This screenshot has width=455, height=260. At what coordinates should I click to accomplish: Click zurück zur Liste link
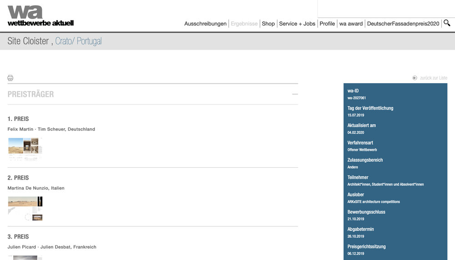coord(433,78)
